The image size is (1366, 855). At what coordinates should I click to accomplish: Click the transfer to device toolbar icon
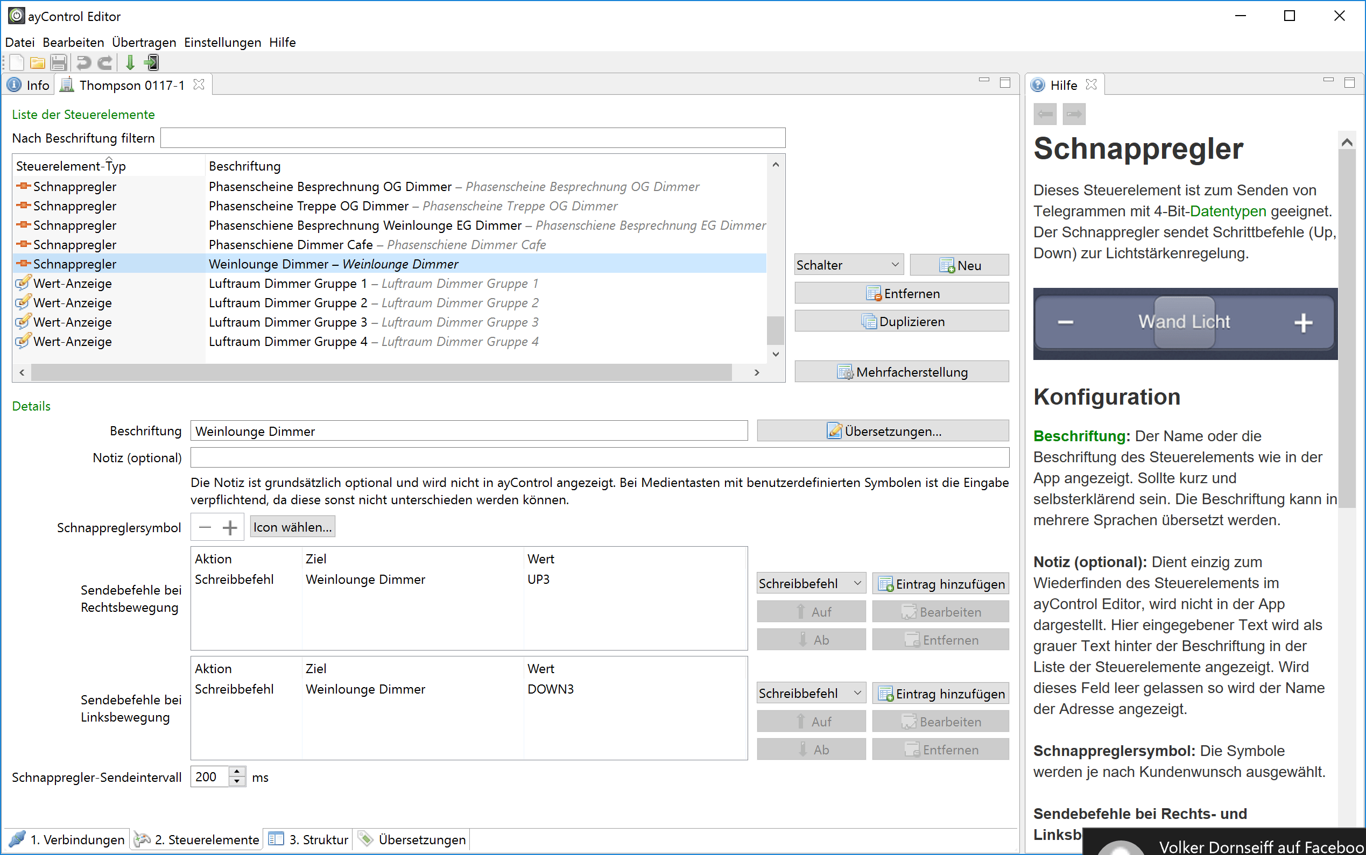[152, 62]
